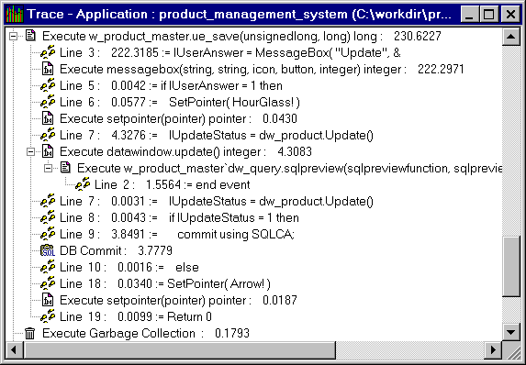Close the Trace window
Viewport: 526px width, 365px height.
click(x=510, y=15)
